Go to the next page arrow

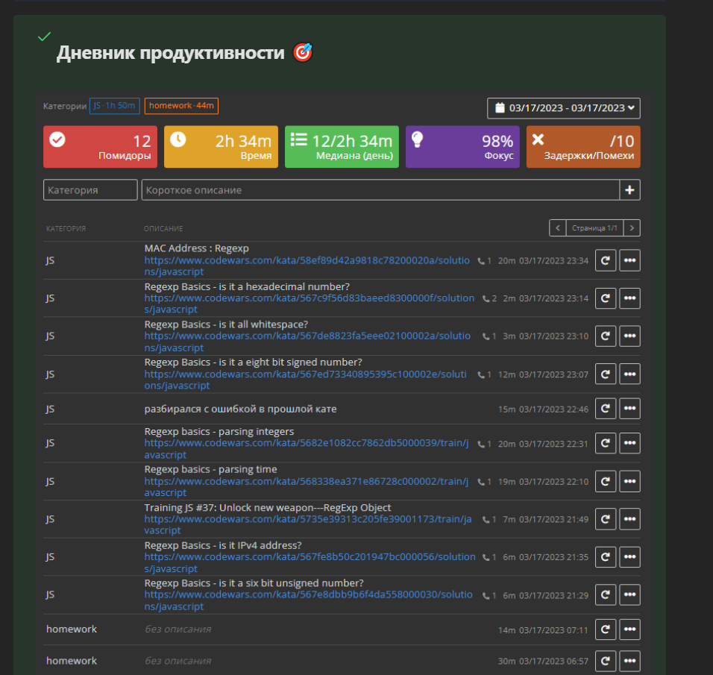pyautogui.click(x=632, y=228)
